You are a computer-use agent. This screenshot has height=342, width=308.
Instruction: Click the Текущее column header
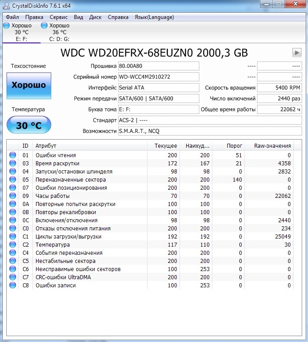coord(163,145)
